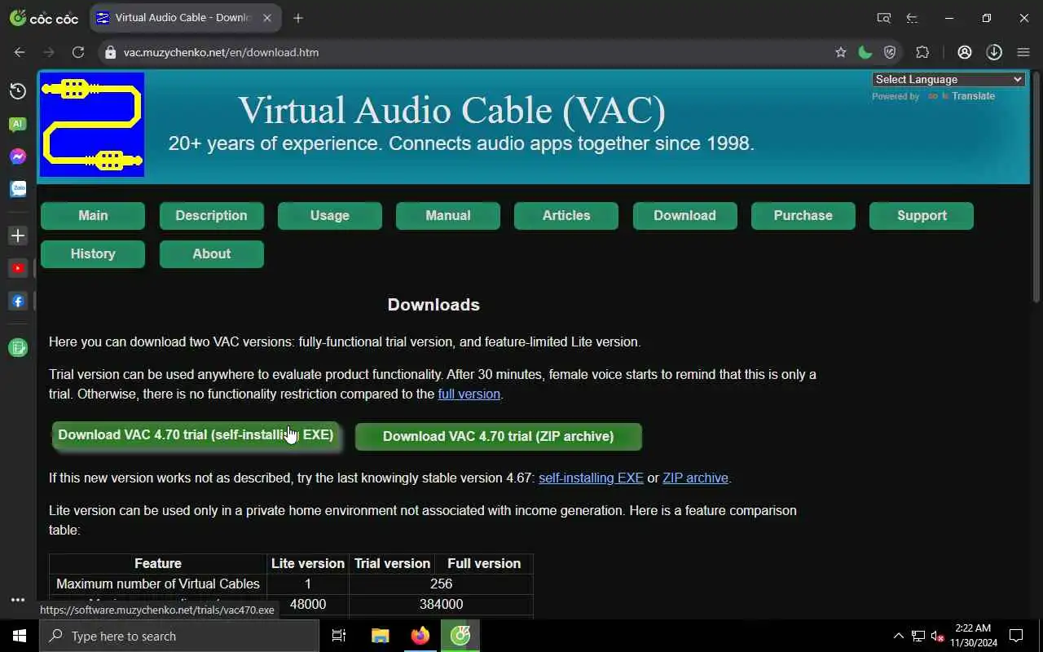
Task: Open File Explorer from the taskbar
Action: pos(381,636)
